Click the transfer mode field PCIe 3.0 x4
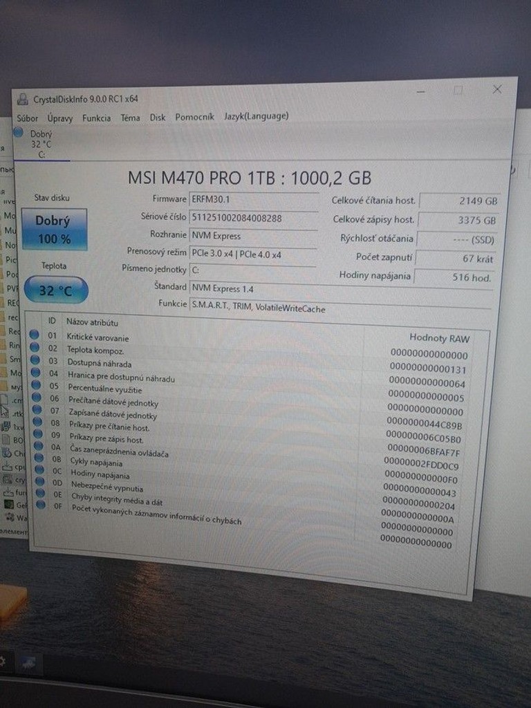Image resolution: width=531 pixels, height=708 pixels. point(252,254)
